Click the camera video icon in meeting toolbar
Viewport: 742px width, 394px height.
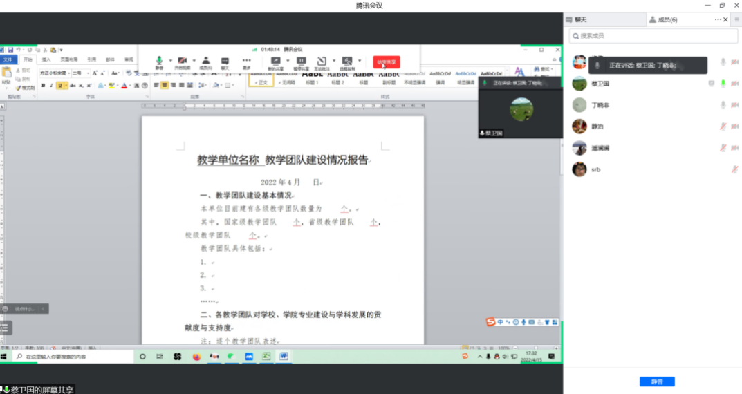click(x=183, y=62)
